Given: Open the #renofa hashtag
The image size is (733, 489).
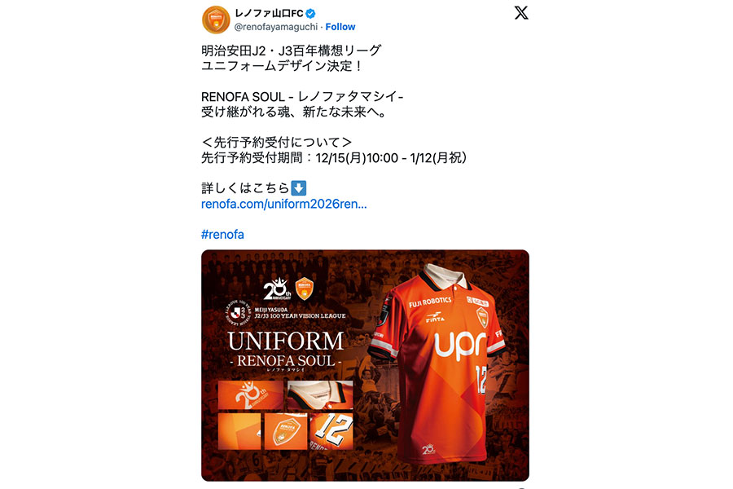Looking at the screenshot, I should [x=222, y=235].
